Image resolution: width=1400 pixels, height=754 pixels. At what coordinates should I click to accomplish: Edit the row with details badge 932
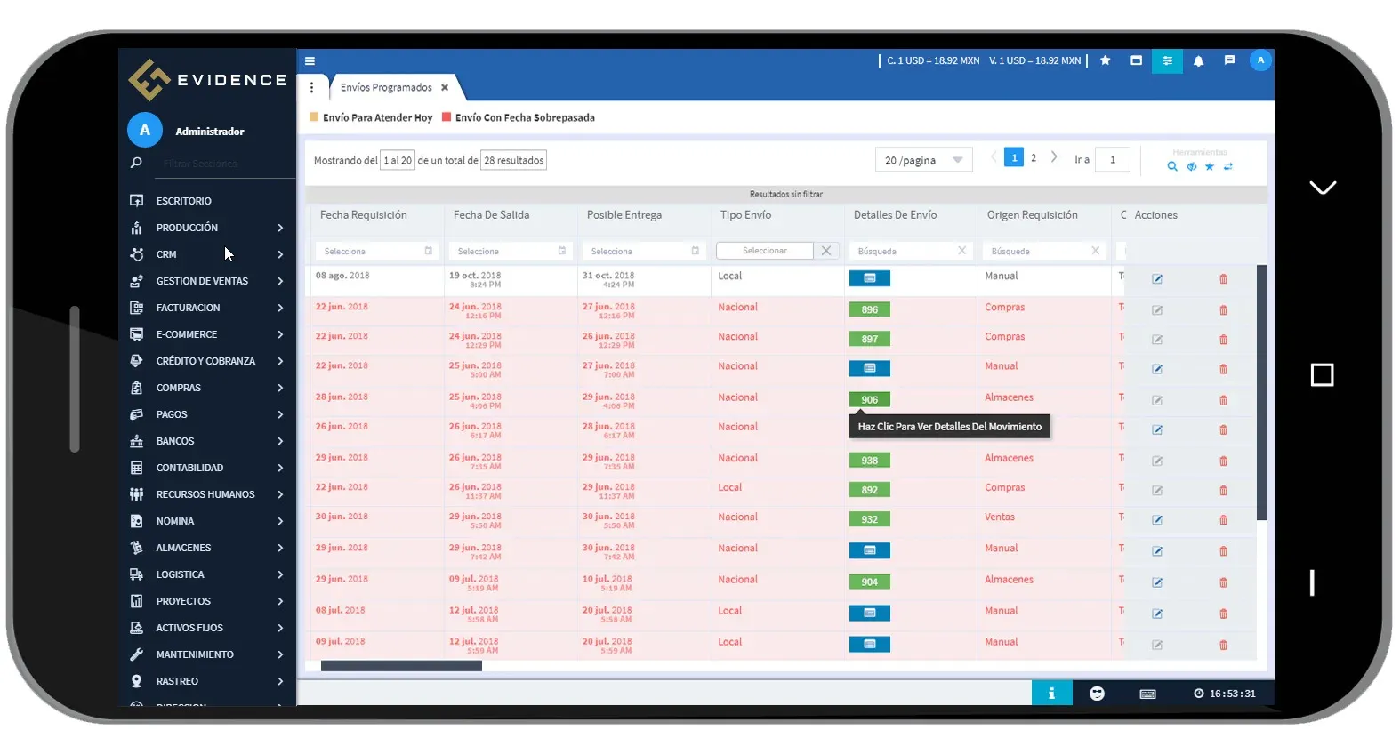click(1157, 519)
